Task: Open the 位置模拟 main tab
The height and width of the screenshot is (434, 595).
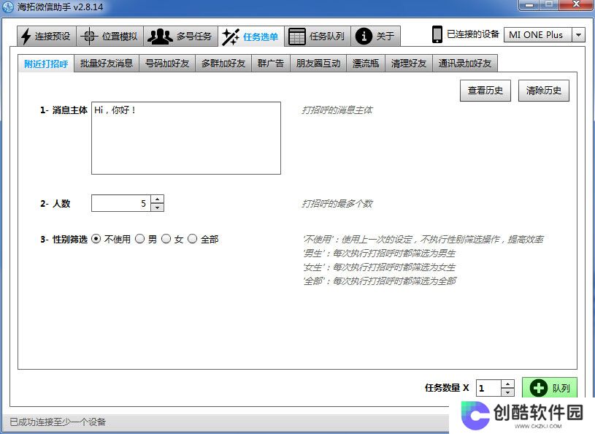Action: tap(110, 37)
